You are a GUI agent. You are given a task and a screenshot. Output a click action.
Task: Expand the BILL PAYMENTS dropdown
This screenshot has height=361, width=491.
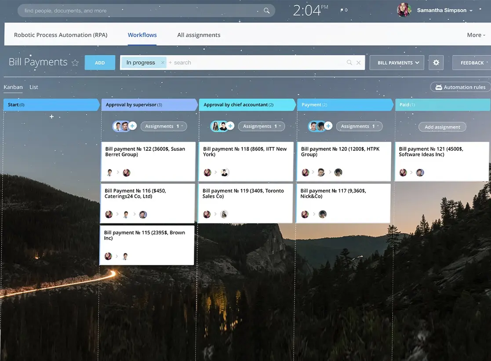[397, 63]
